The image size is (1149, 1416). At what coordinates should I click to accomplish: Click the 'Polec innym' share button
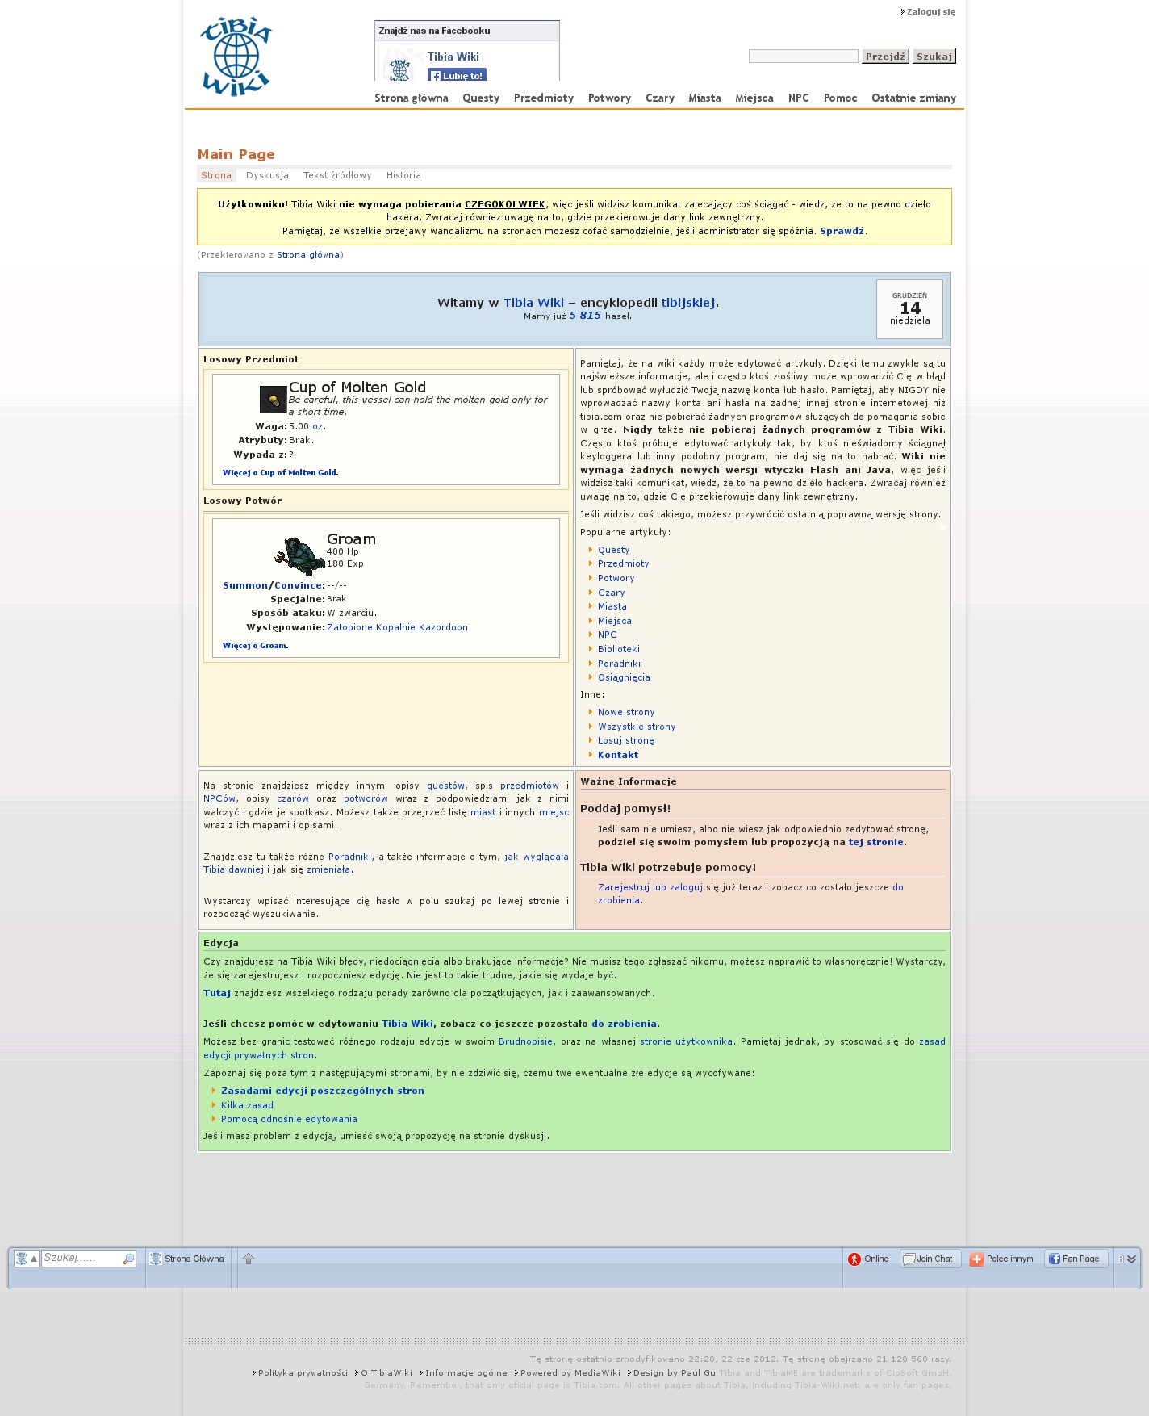click(x=1001, y=1259)
